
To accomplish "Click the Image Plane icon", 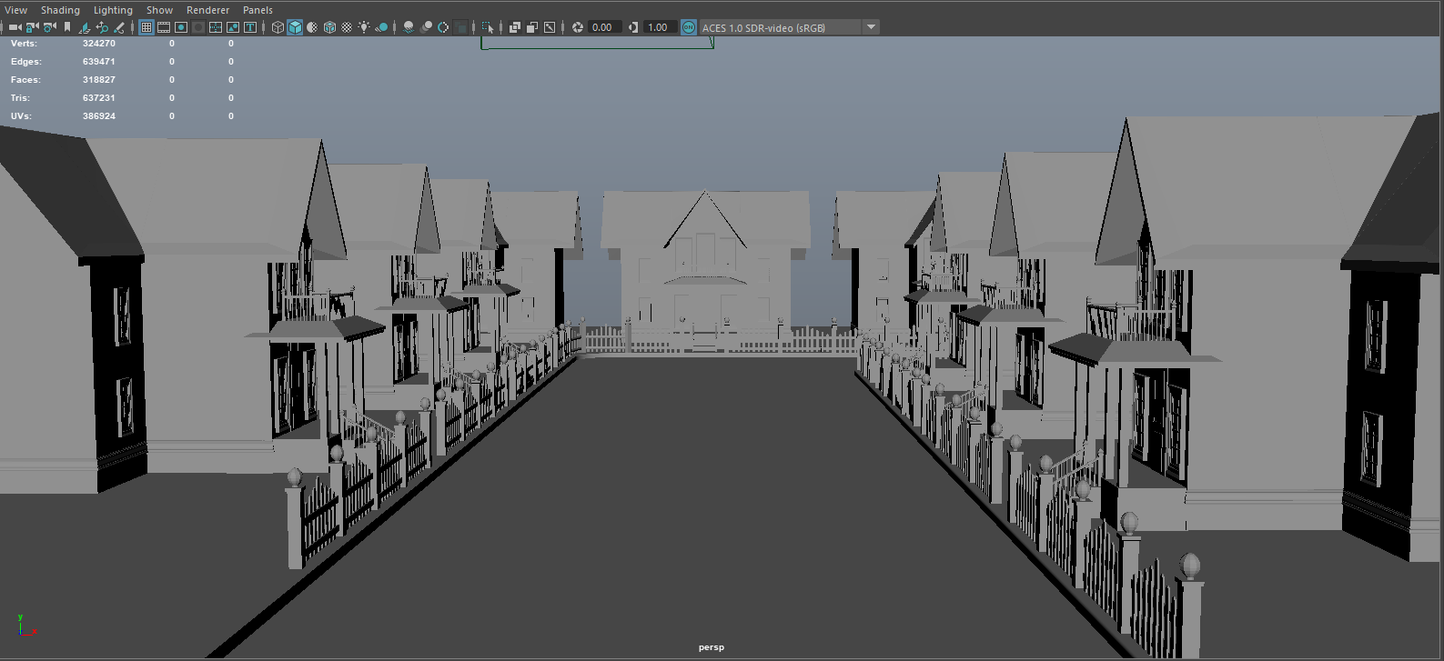I will point(85,27).
